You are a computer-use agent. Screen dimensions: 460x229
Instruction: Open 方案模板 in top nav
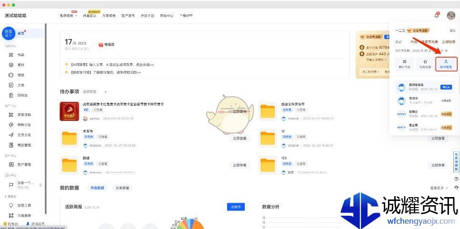(109, 16)
